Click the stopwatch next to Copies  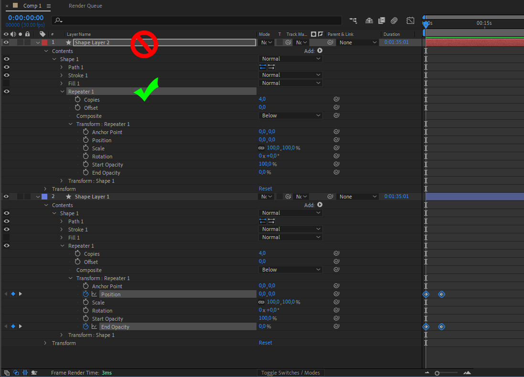pyautogui.click(x=78, y=99)
